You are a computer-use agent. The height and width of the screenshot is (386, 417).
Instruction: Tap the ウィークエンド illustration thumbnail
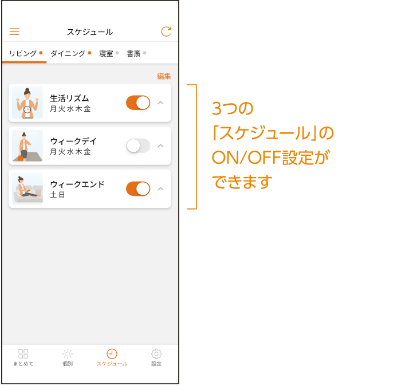(27, 189)
